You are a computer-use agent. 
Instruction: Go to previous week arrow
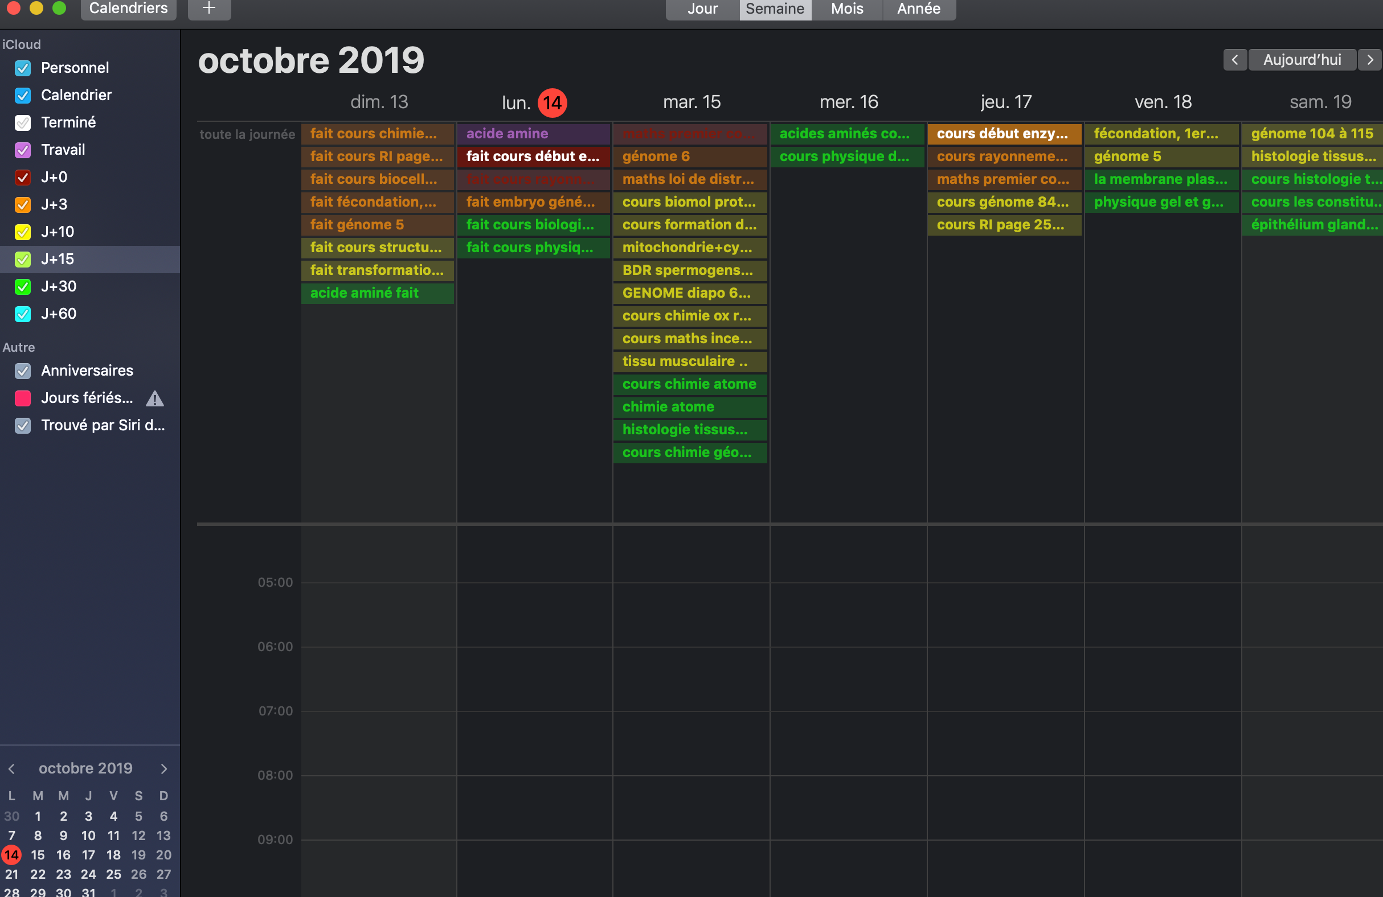click(x=1234, y=60)
